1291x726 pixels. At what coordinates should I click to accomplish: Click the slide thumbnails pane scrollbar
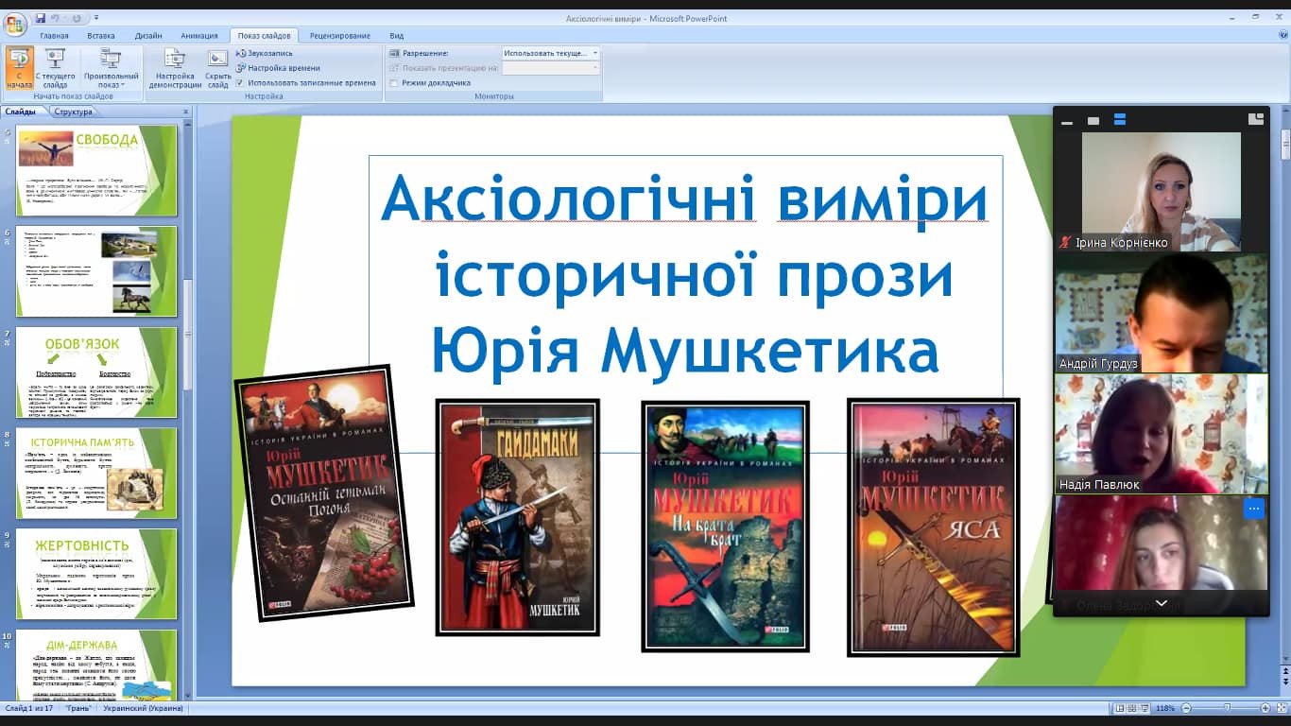[x=186, y=411]
